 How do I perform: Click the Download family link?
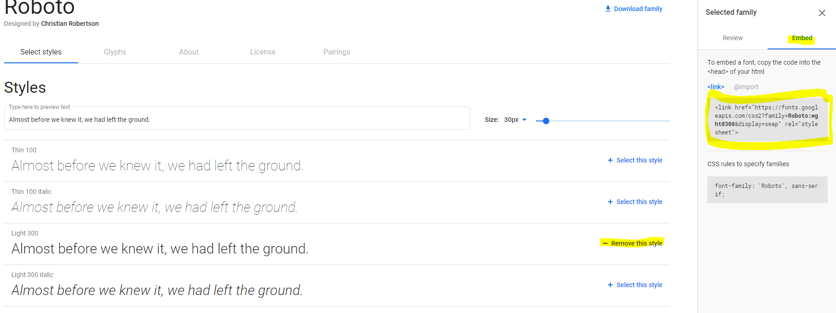click(x=633, y=9)
